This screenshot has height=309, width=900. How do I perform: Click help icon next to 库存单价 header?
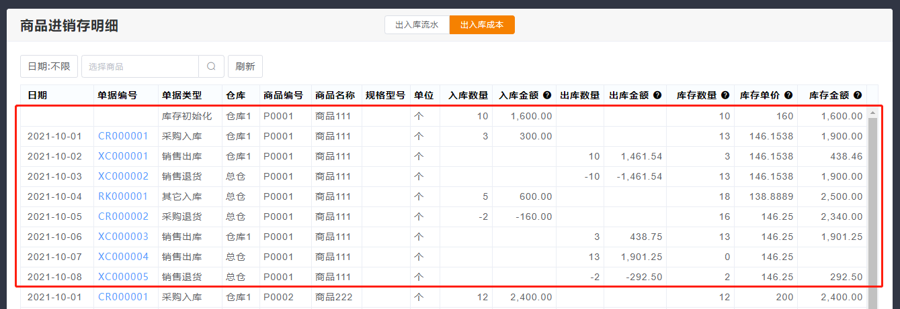(x=788, y=95)
